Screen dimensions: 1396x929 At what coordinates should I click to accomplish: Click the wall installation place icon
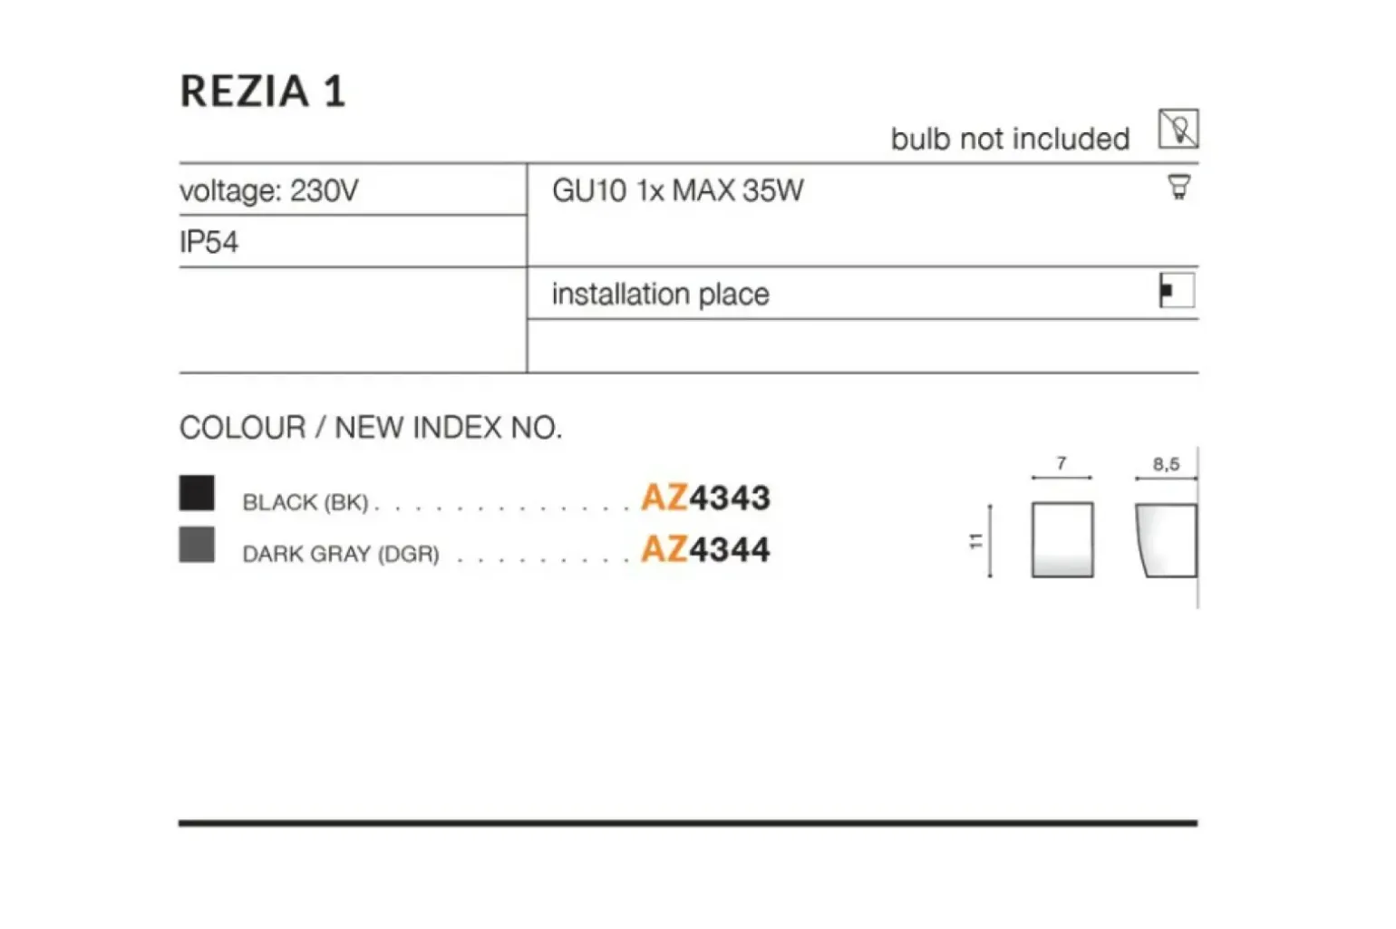[x=1176, y=291]
